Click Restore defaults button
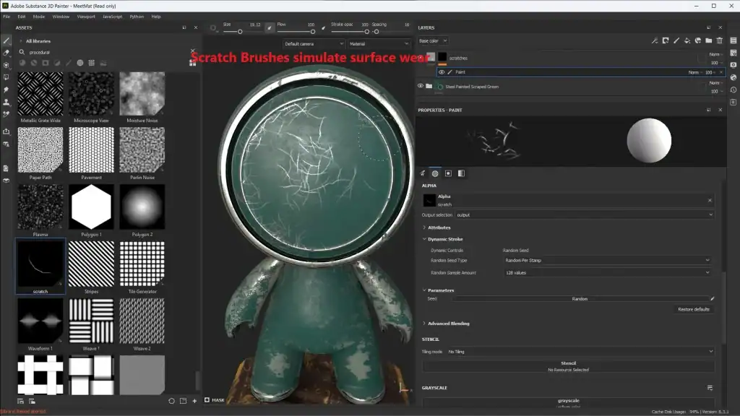Screen dimensions: 740x416 [693, 309]
